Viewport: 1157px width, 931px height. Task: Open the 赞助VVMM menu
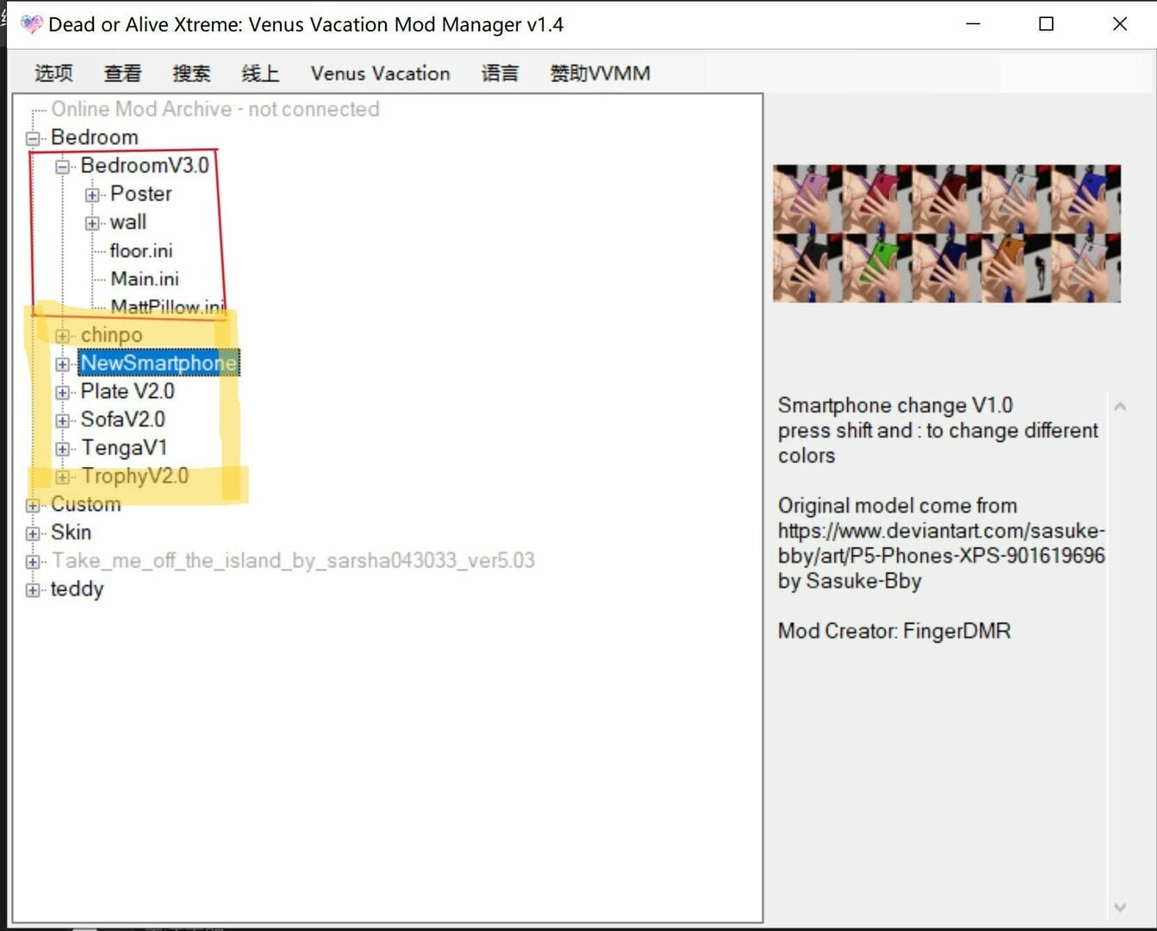coord(600,73)
